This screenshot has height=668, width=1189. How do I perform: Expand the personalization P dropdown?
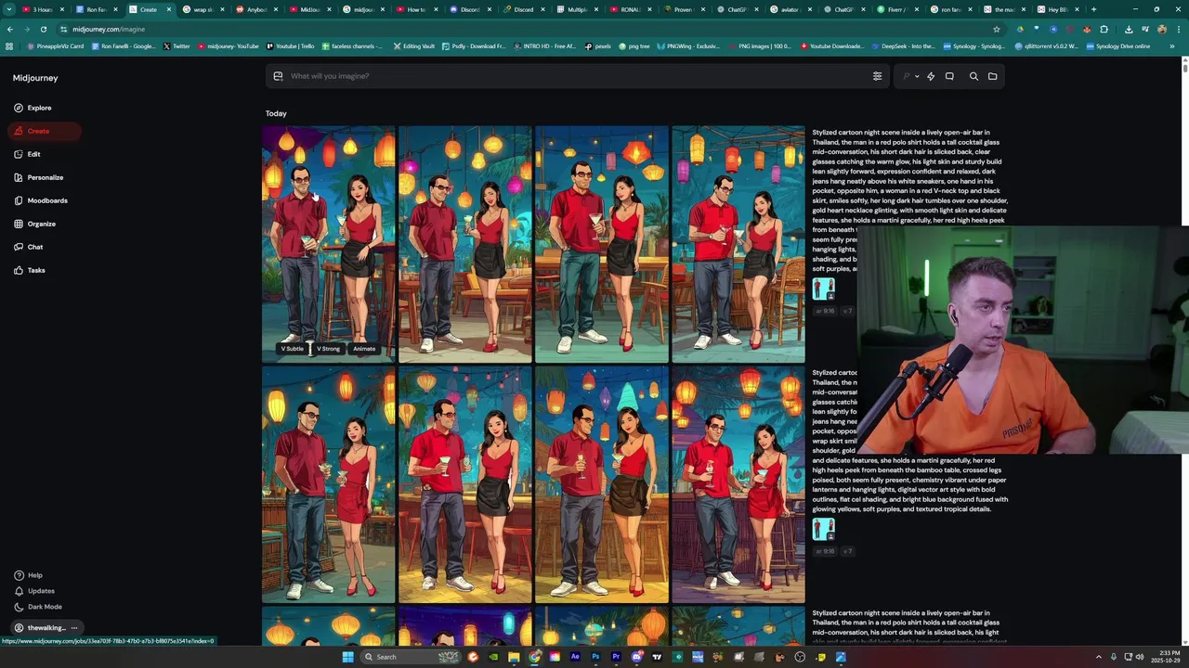910,76
